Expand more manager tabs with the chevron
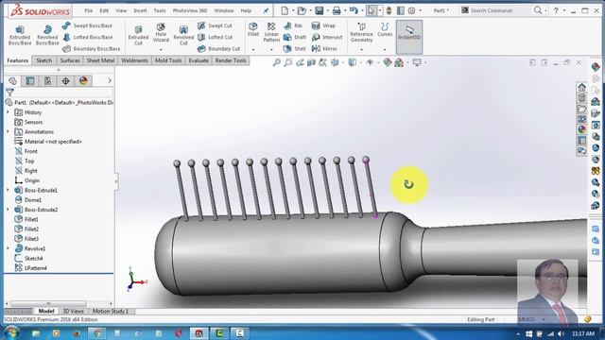 110,80
